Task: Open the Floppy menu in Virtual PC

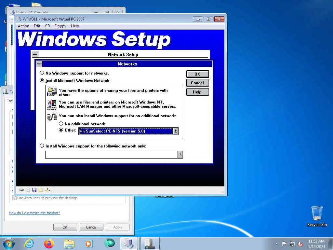Action: click(x=60, y=26)
